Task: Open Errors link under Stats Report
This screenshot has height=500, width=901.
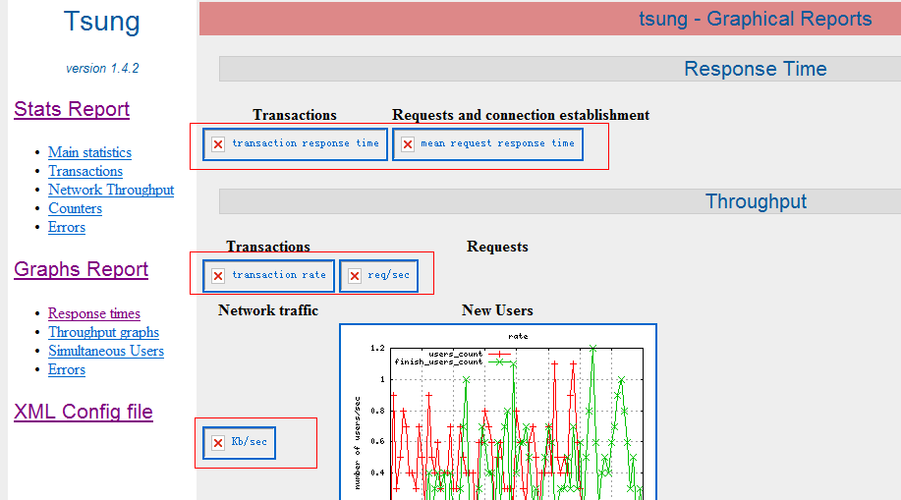Action: (67, 227)
